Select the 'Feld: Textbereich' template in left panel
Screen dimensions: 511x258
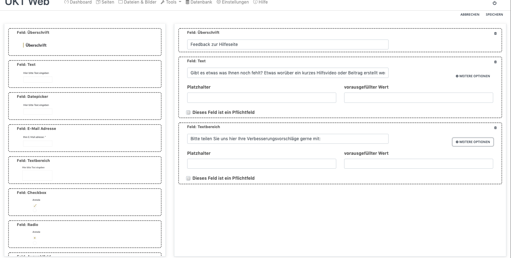85,170
